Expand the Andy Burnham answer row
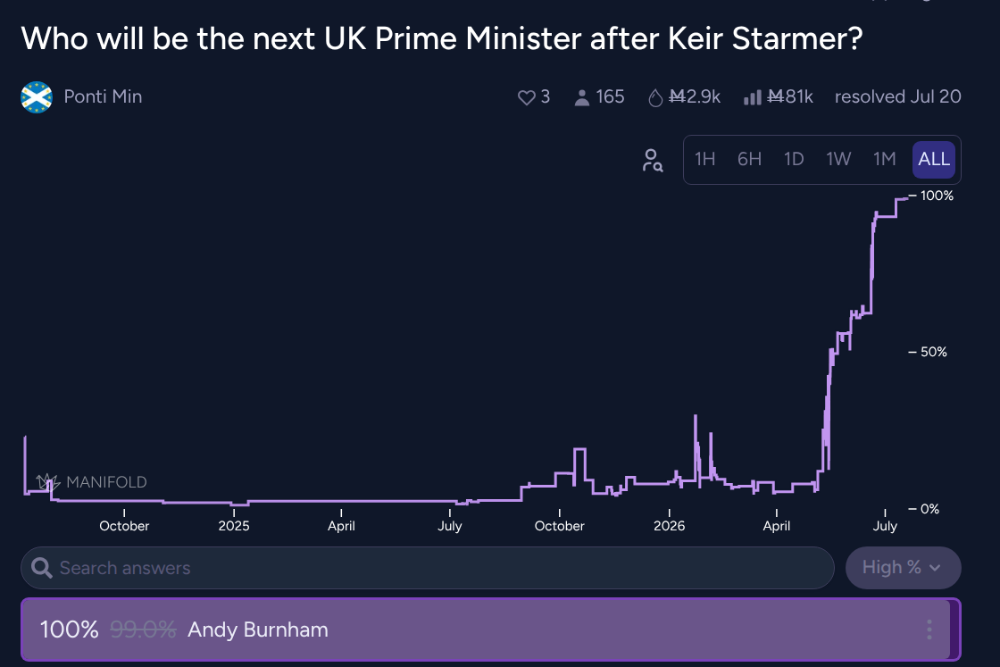 point(490,629)
